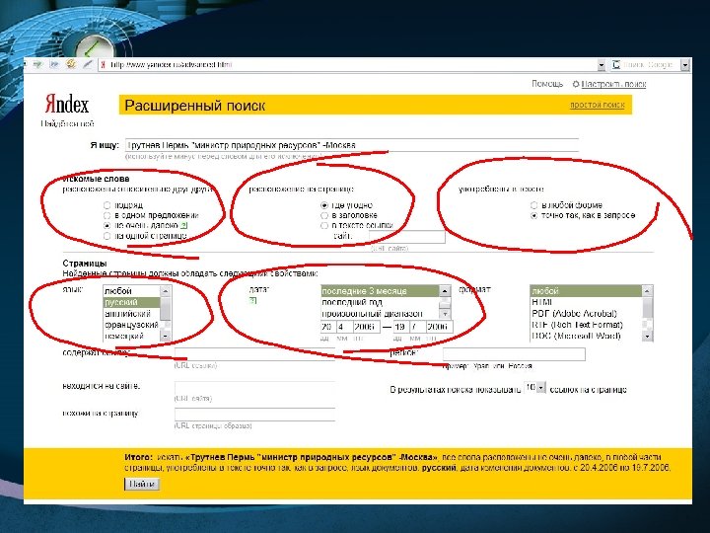Screen dimensions: 710x533
Task: Select the "где угодно" radio button
Action: [x=324, y=205]
